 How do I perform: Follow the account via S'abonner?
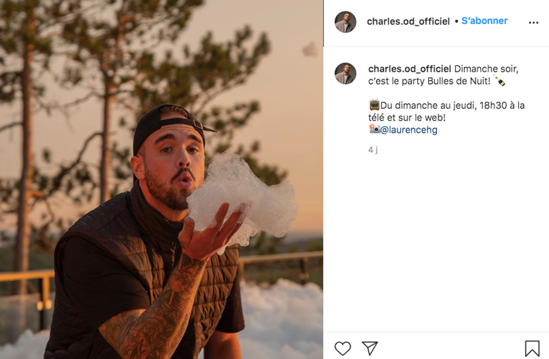point(484,21)
